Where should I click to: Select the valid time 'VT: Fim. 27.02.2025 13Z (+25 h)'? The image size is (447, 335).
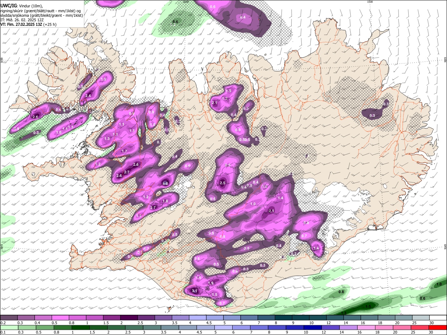pyautogui.click(x=28, y=24)
